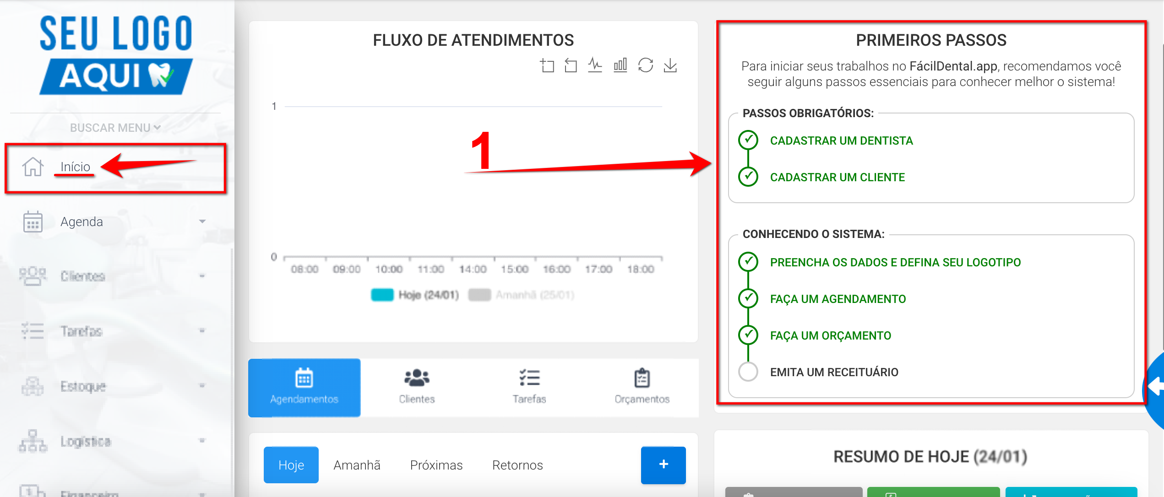Open FAÇA UM ORÇAMENTO step link
This screenshot has height=497, width=1164.
click(831, 335)
